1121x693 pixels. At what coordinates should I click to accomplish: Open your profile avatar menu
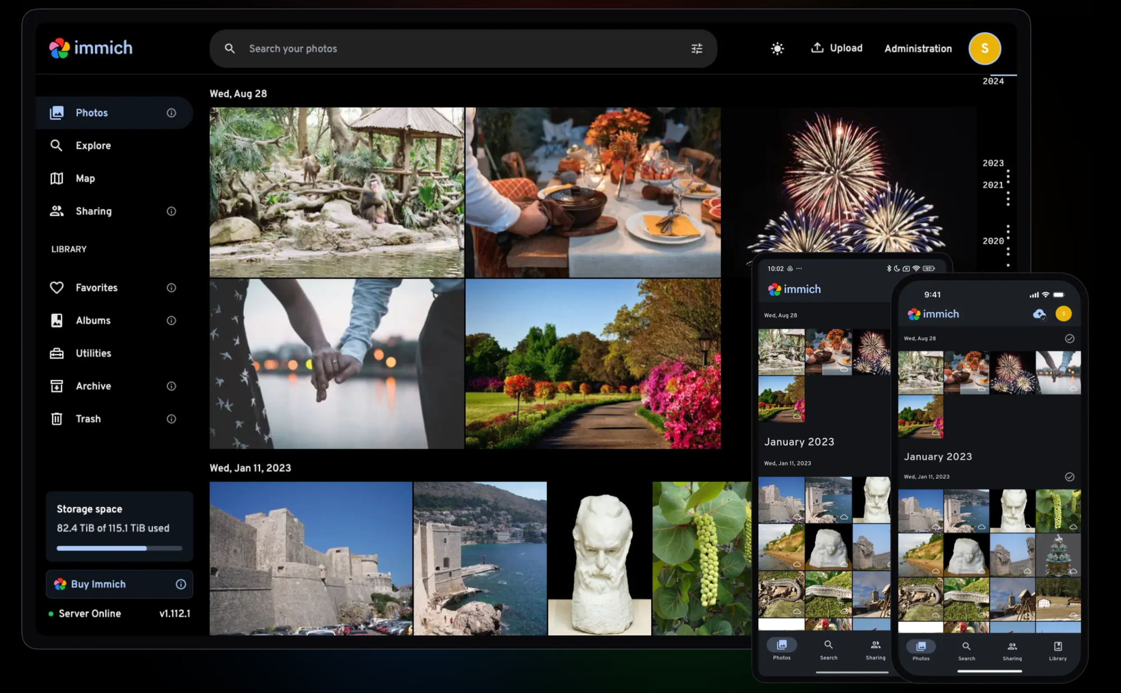click(984, 48)
